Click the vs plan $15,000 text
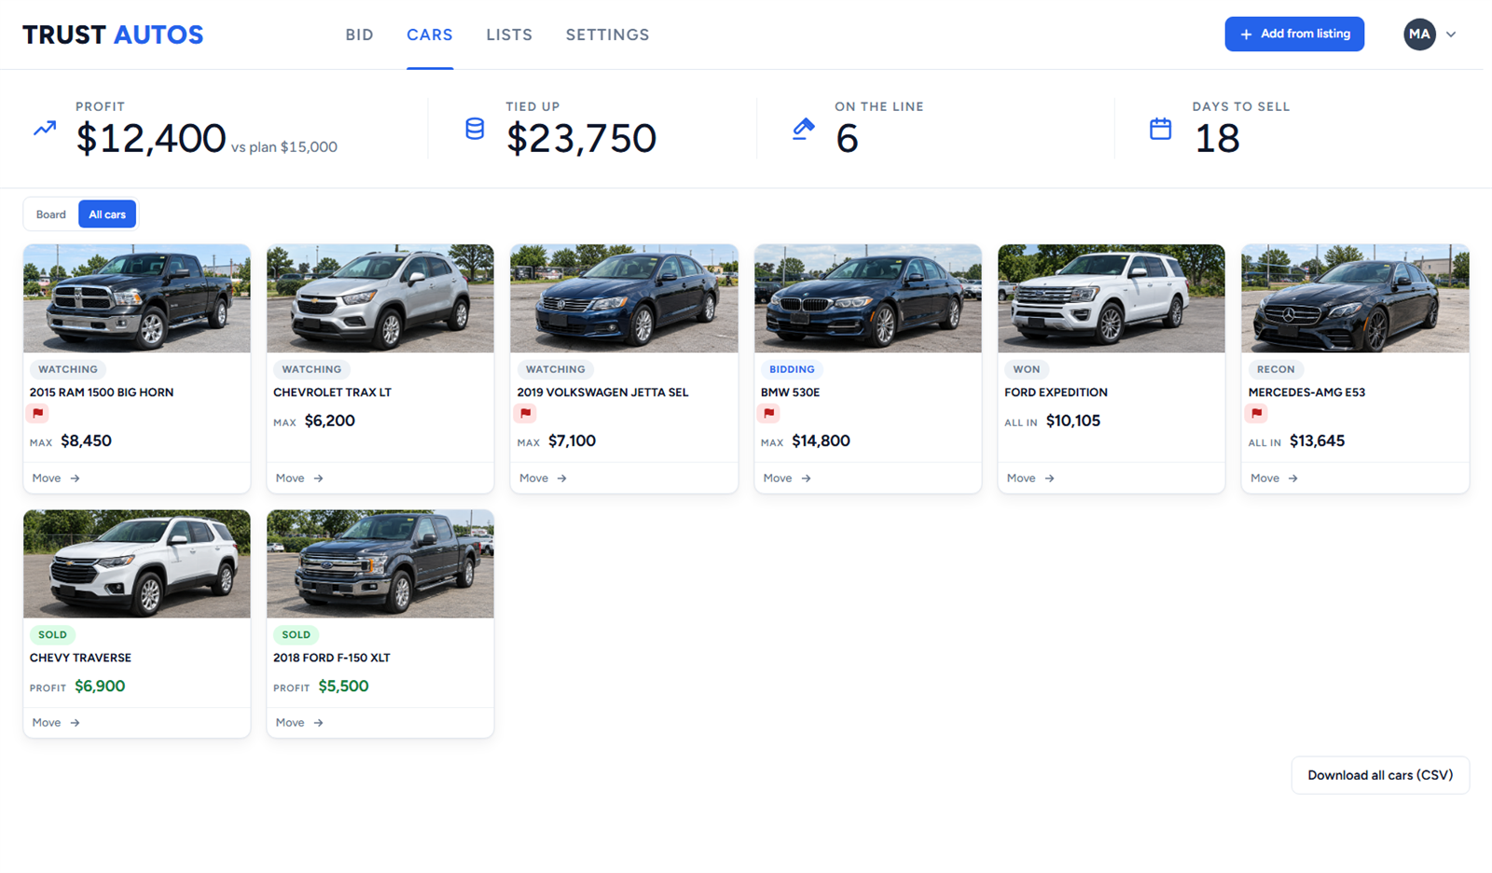The image size is (1492, 873). click(284, 147)
